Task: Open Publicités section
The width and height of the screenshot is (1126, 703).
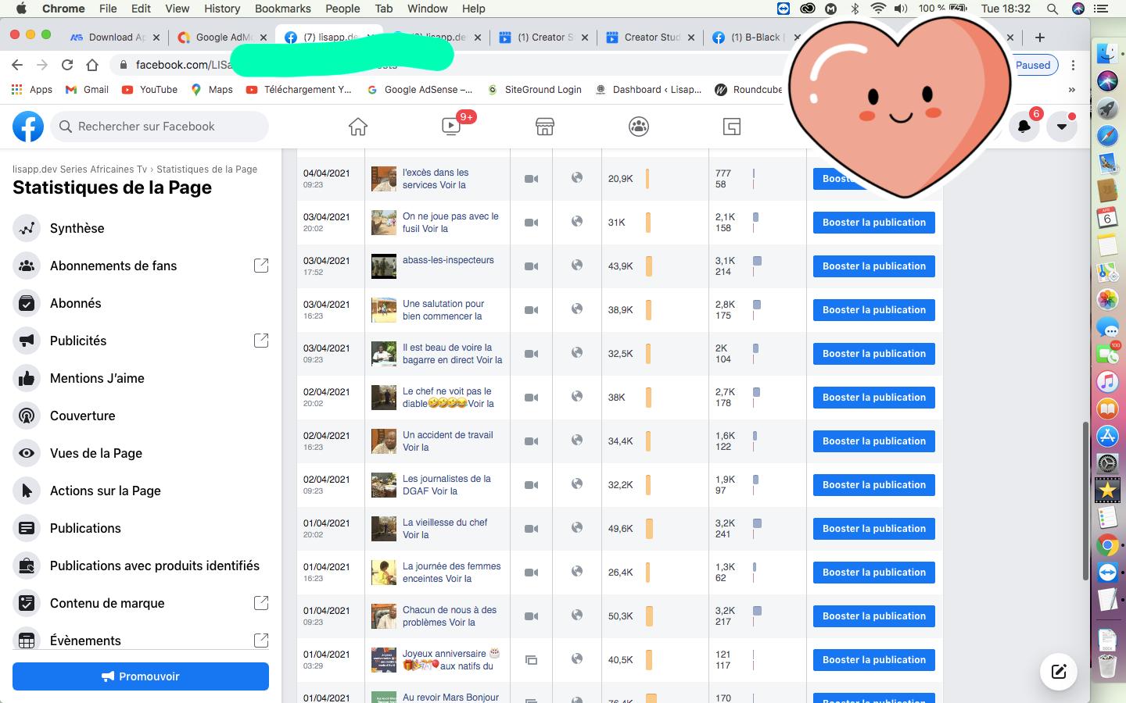Action: [141, 341]
